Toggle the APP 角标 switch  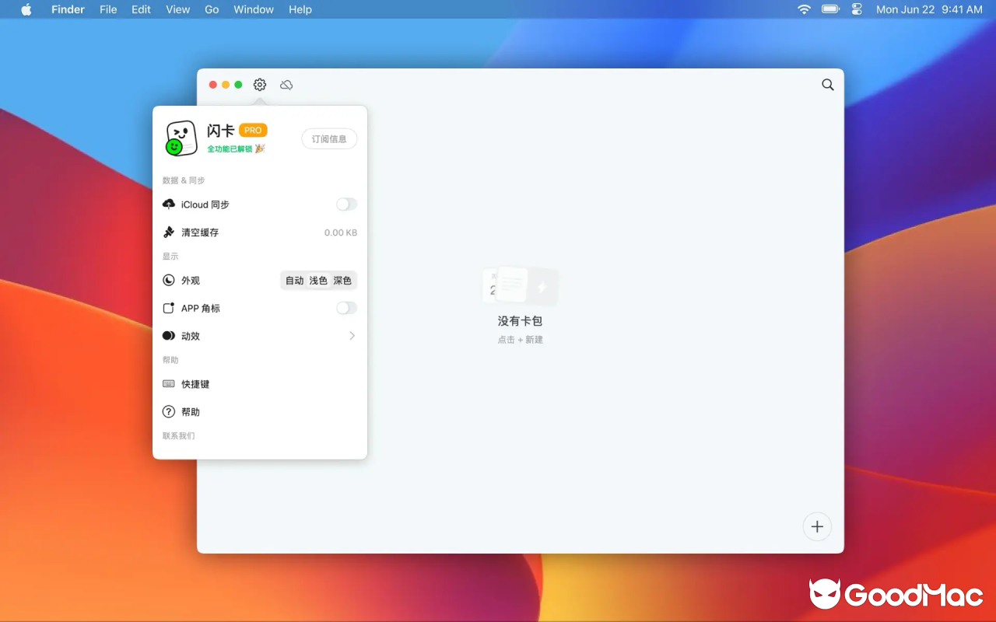(x=346, y=308)
